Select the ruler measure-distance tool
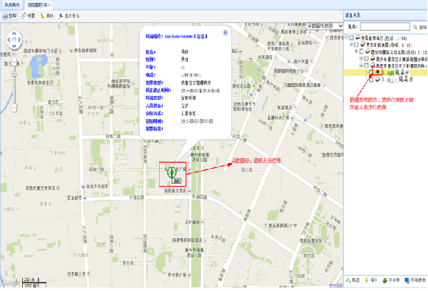 click(x=24, y=15)
